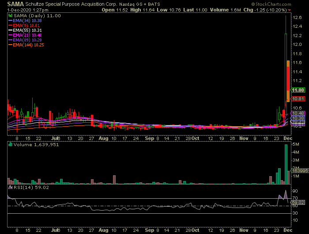
Task: Click the 5M volume axis label
Action: 296,144
